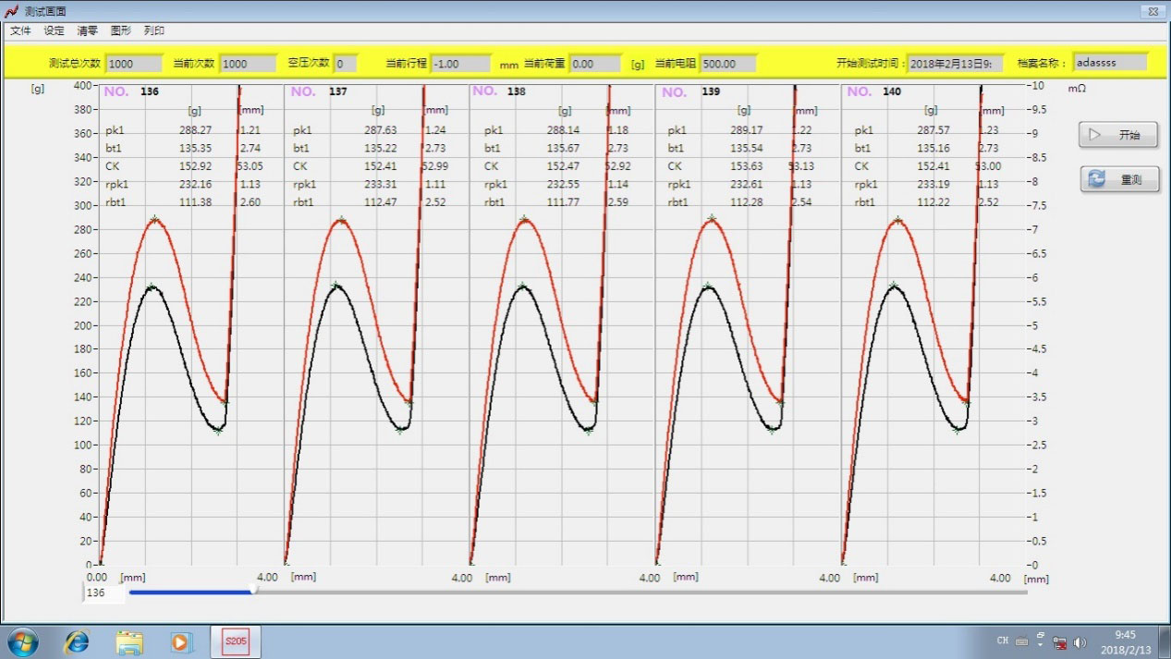
Task: Open the 文件 menu
Action: (20, 31)
